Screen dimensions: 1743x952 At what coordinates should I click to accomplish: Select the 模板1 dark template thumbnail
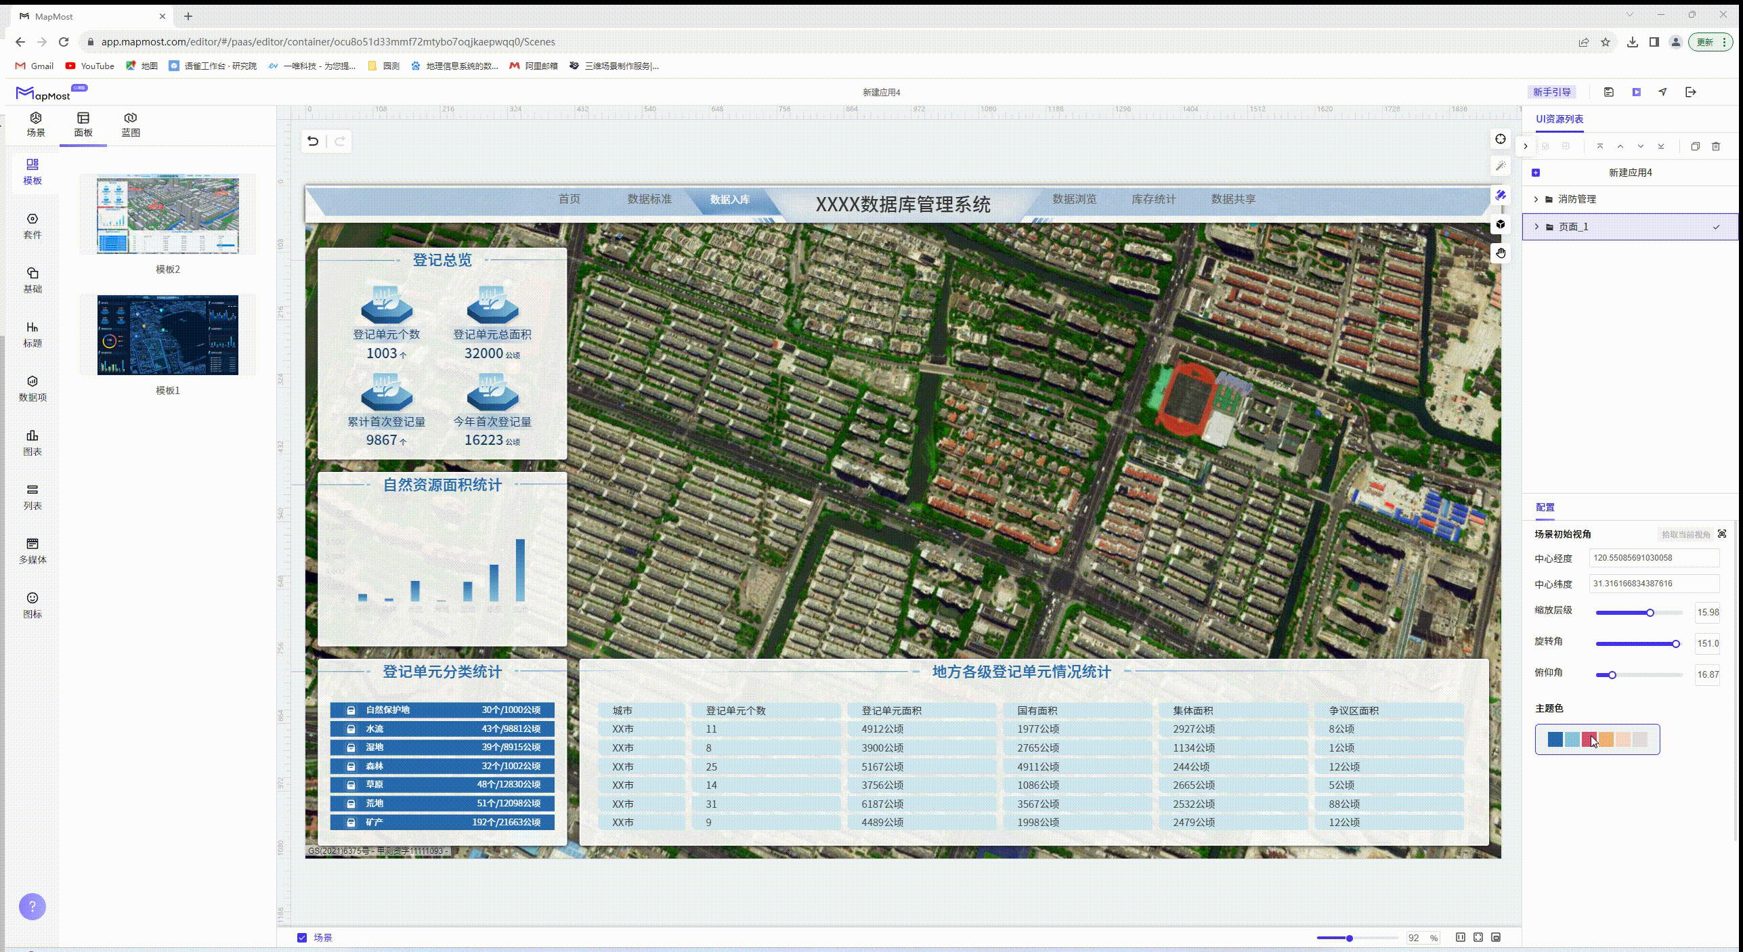pos(168,335)
